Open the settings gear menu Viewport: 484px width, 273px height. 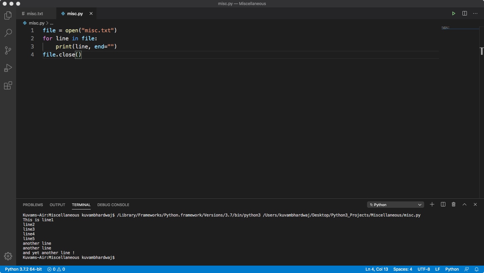pos(8,256)
